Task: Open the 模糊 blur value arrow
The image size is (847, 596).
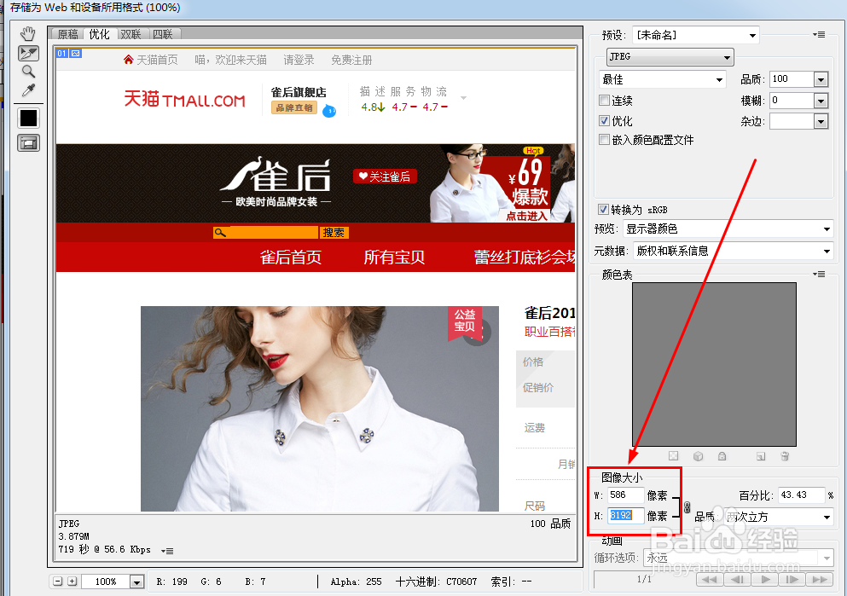Action: 821,101
